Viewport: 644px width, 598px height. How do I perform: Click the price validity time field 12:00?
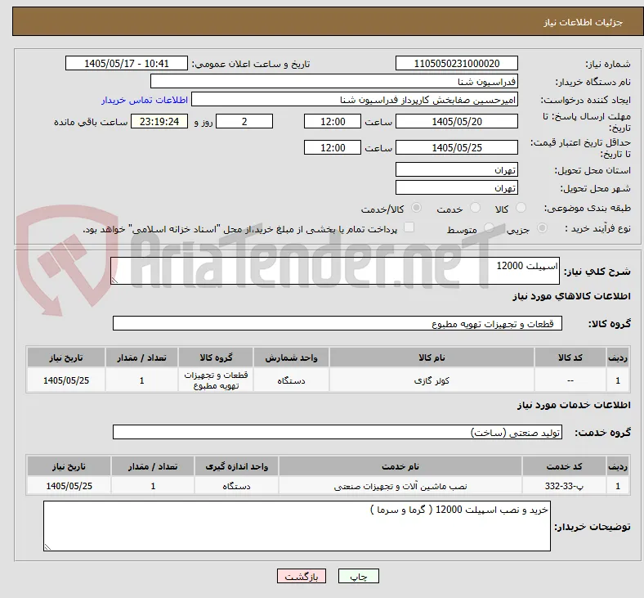click(333, 147)
